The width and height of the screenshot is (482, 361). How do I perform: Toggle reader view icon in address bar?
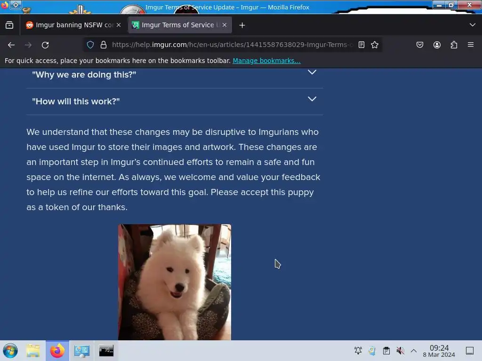pyautogui.click(x=361, y=45)
